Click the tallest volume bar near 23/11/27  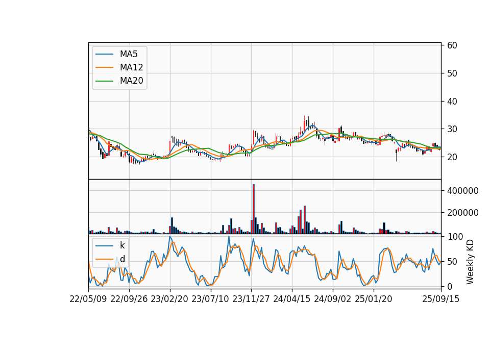click(254, 209)
